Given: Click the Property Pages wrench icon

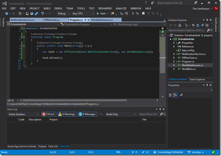Looking at the screenshot, I should (x=182, y=95).
